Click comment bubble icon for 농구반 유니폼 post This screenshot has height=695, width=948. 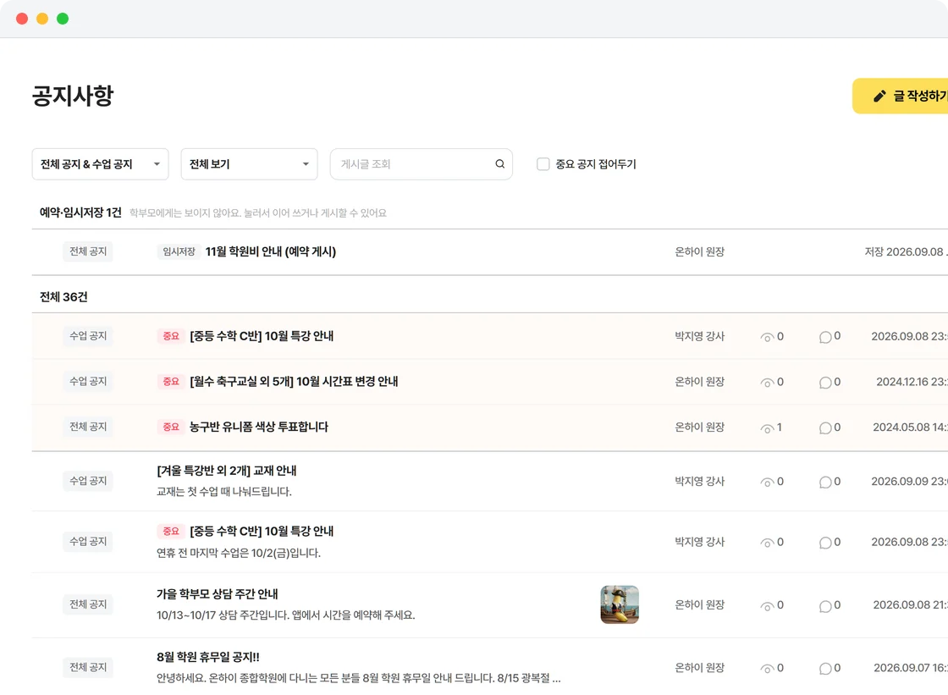(825, 428)
